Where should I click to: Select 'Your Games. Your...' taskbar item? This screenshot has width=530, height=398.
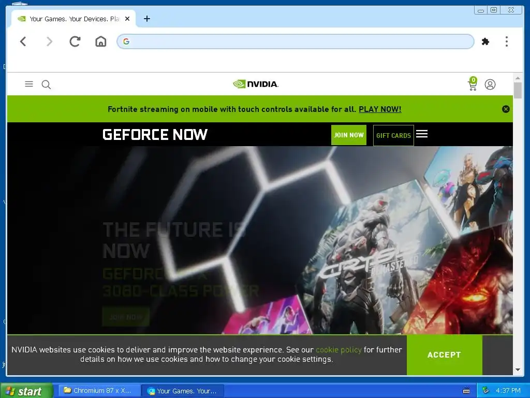pyautogui.click(x=183, y=391)
